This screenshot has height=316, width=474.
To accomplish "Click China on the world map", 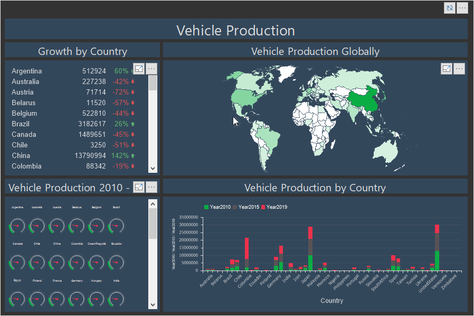I will click(364, 100).
